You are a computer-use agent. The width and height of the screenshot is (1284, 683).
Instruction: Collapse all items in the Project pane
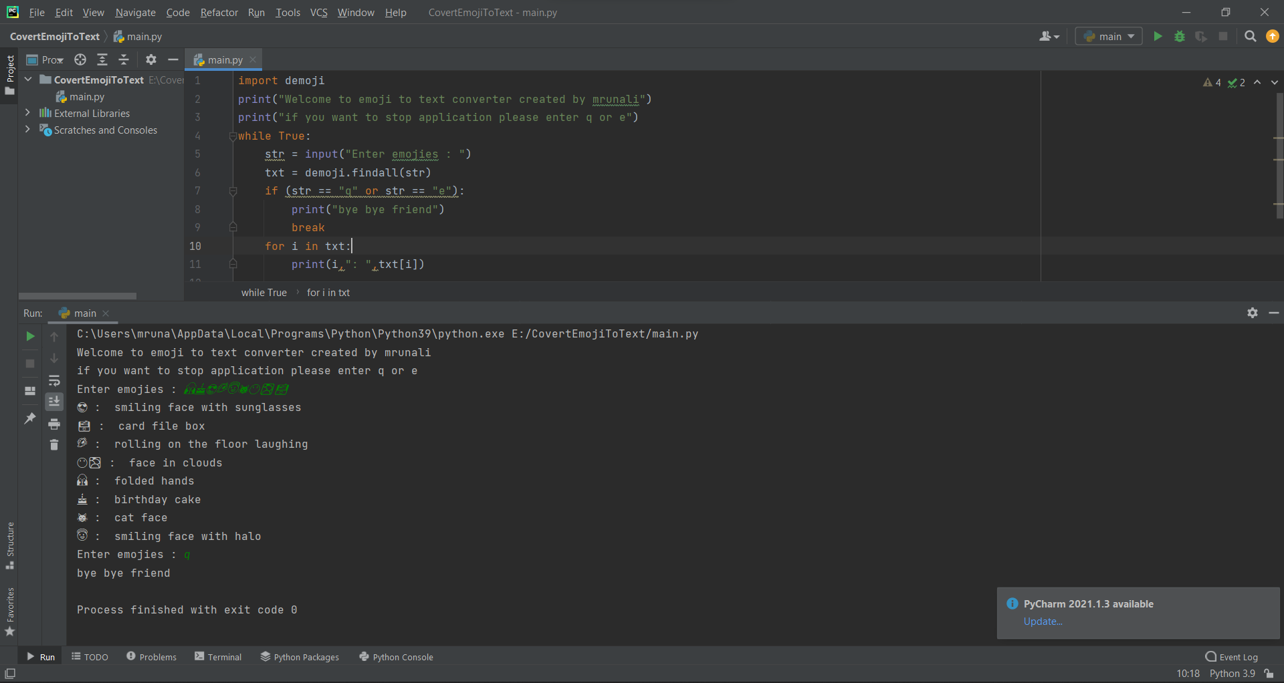tap(124, 59)
